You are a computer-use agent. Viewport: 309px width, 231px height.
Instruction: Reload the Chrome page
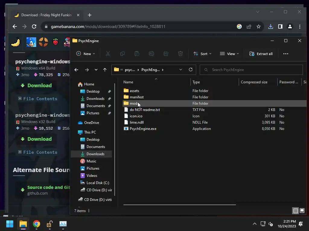pos(34,26)
